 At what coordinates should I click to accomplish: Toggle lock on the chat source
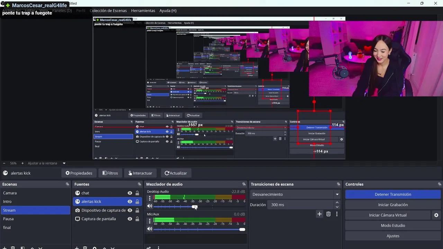[137, 193]
